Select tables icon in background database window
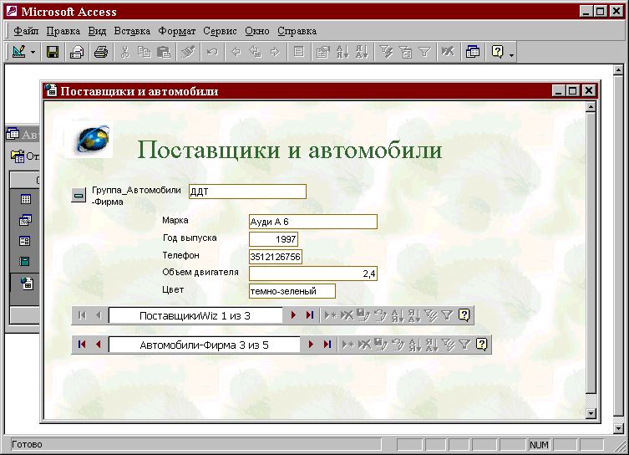 point(26,199)
